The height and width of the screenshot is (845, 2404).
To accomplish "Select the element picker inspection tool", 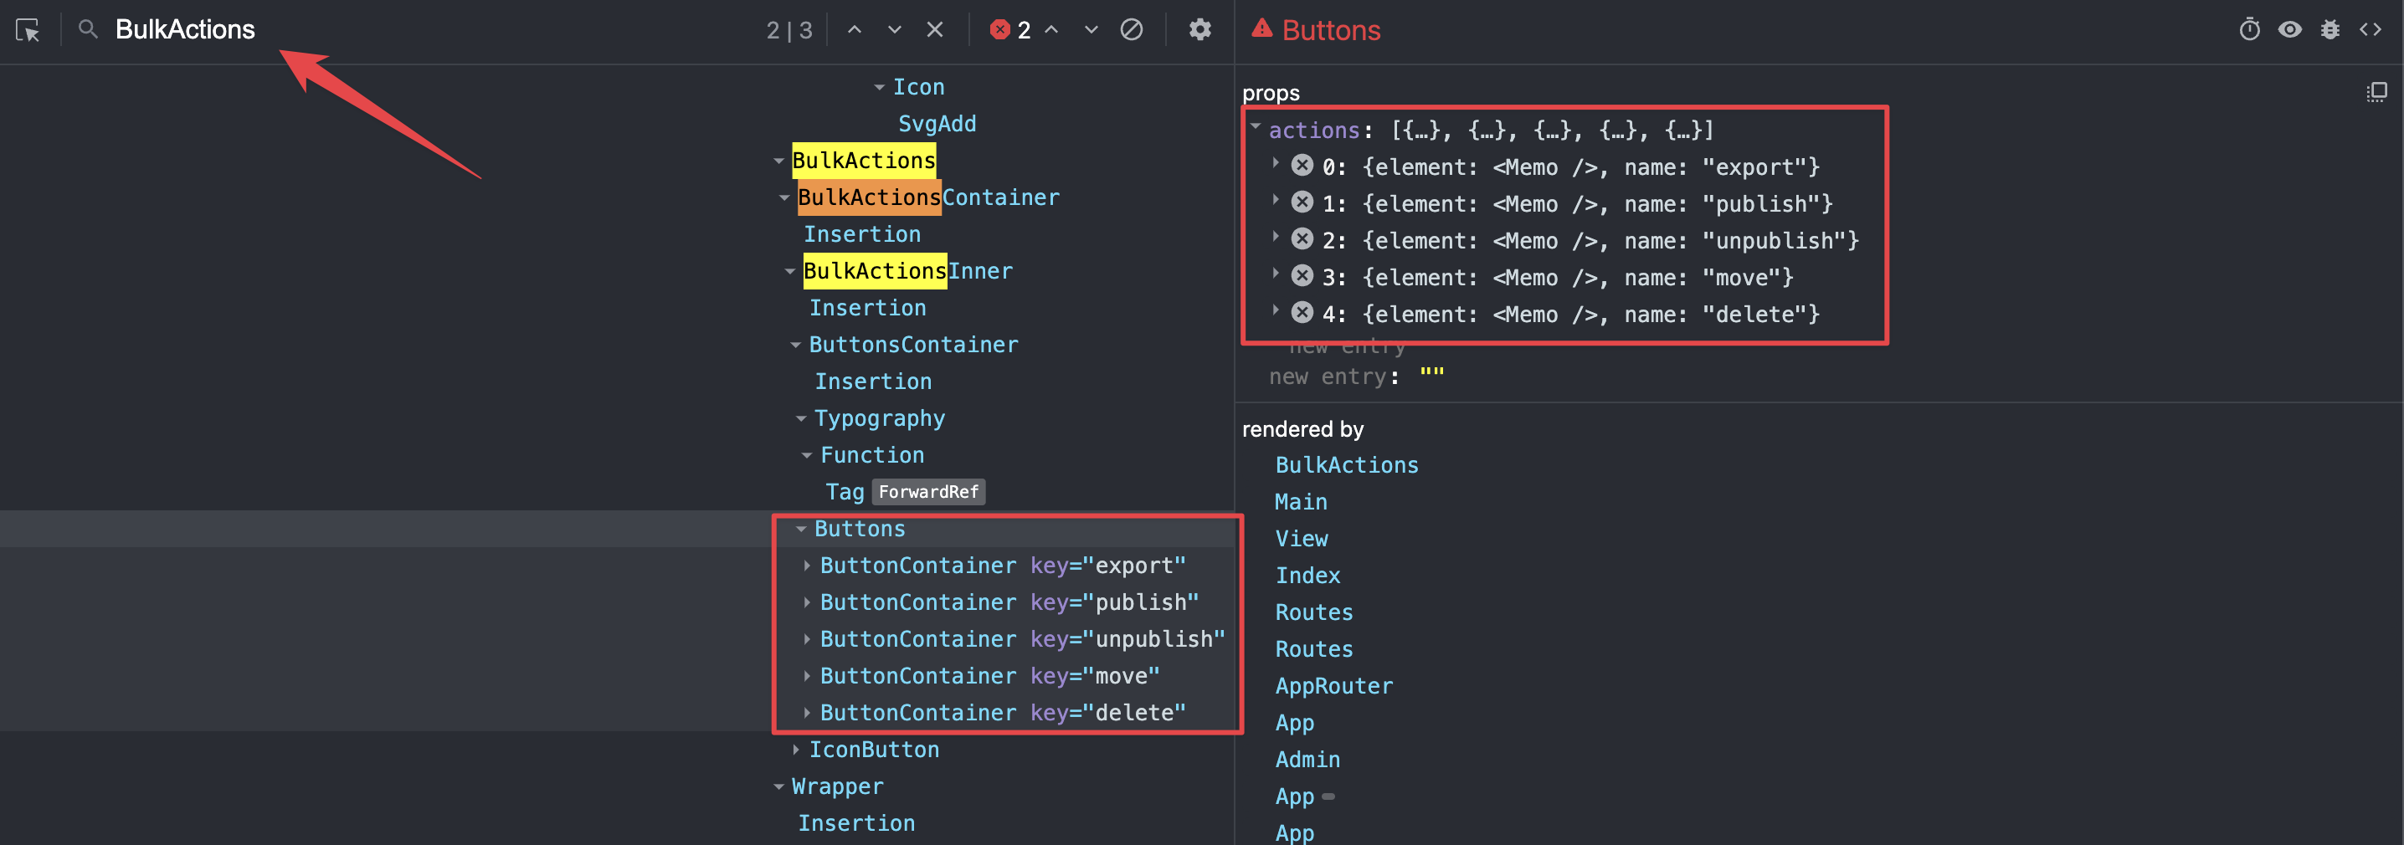I will (27, 30).
